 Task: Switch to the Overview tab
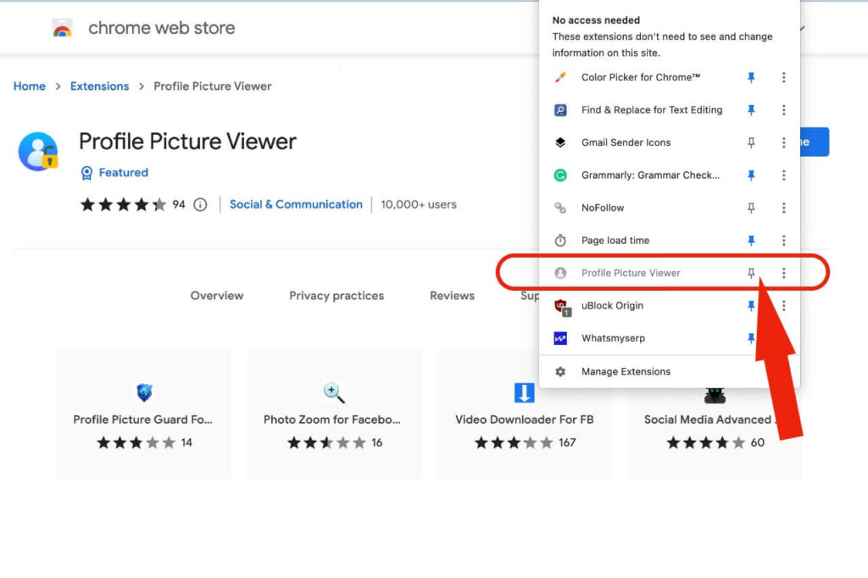tap(216, 296)
